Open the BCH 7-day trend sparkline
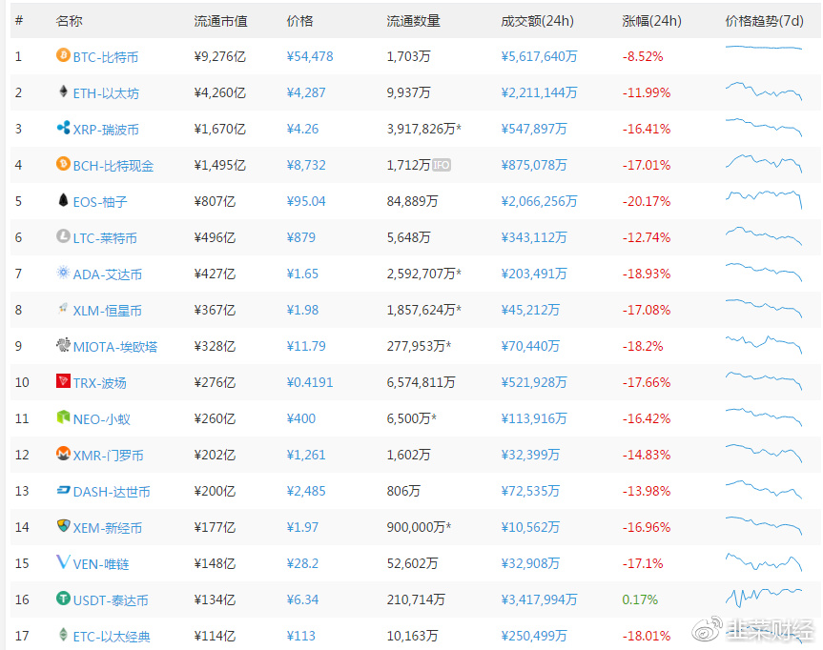The height and width of the screenshot is (650, 823). [764, 163]
